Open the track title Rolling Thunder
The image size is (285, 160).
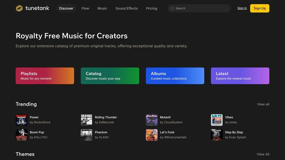coord(106,117)
